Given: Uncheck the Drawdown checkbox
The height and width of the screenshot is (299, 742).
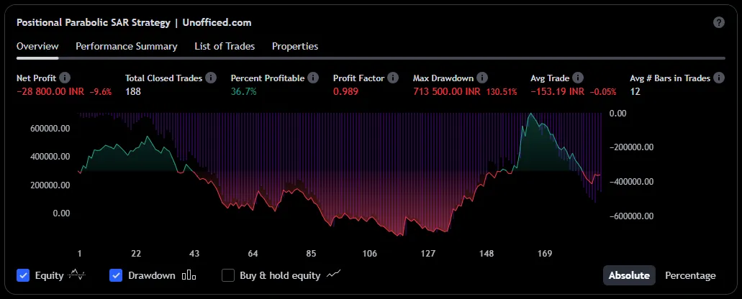Looking at the screenshot, I should tap(116, 275).
